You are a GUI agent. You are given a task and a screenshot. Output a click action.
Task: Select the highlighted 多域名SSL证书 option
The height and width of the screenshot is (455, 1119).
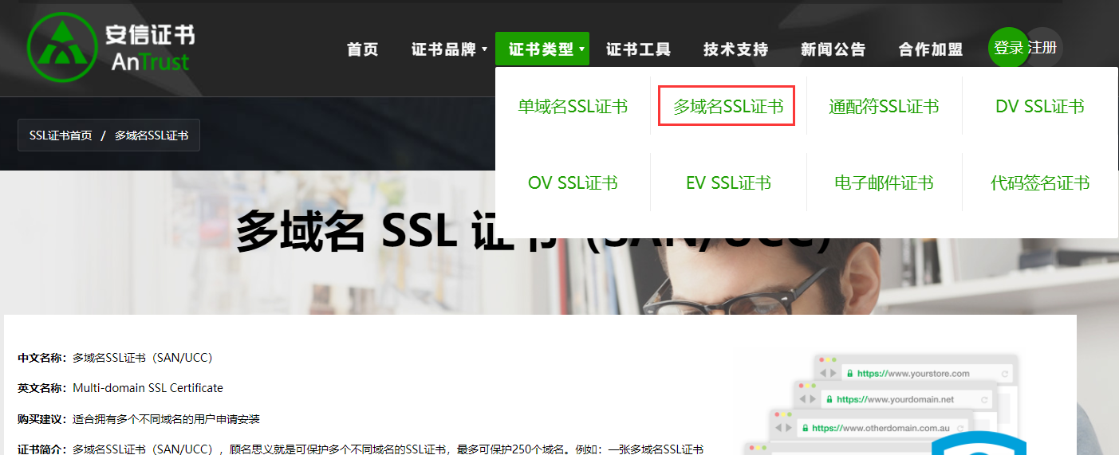[727, 107]
